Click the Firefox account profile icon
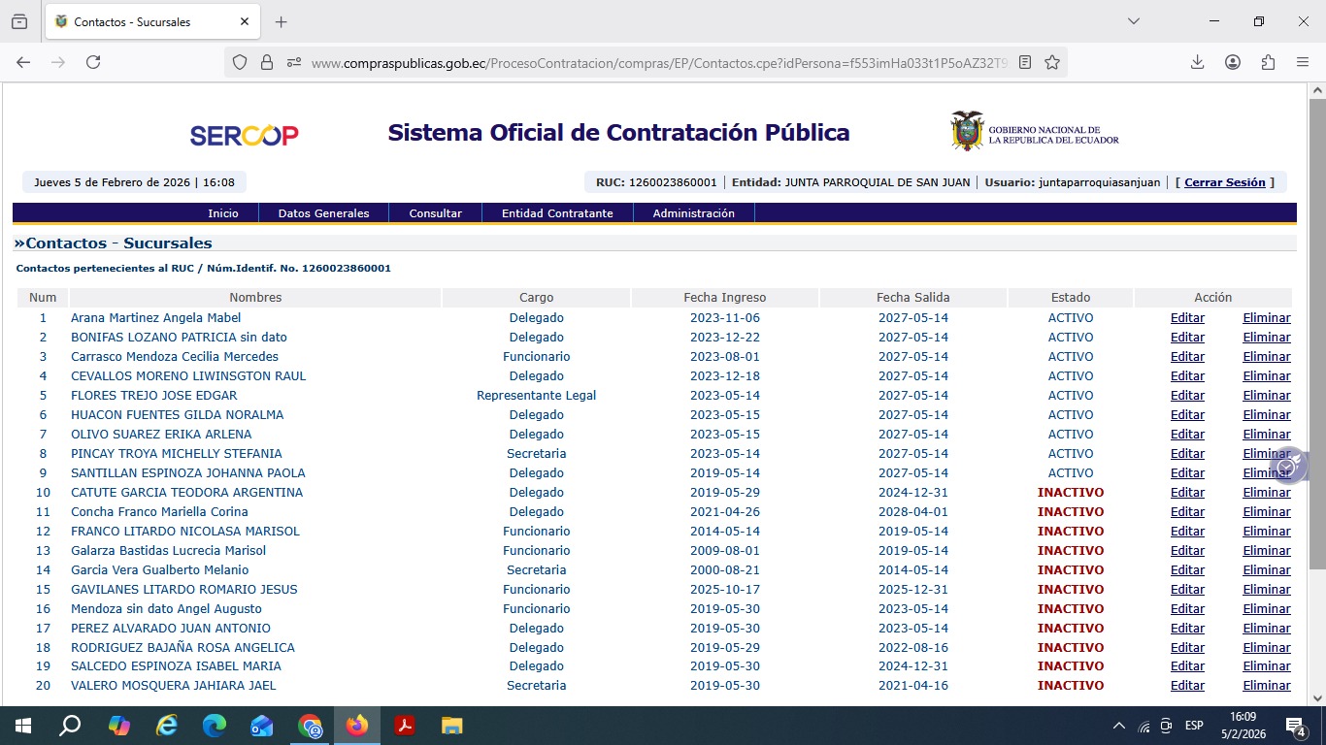This screenshot has height=745, width=1326. [x=1233, y=62]
